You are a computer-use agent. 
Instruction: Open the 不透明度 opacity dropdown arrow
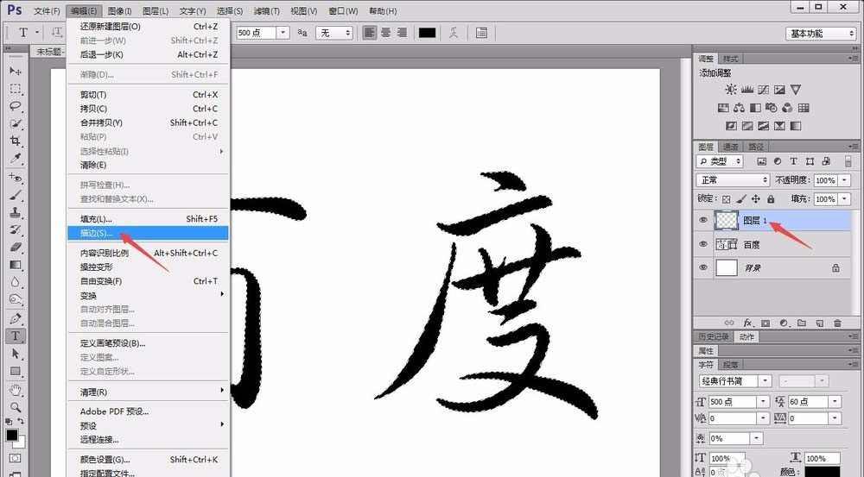pos(844,180)
